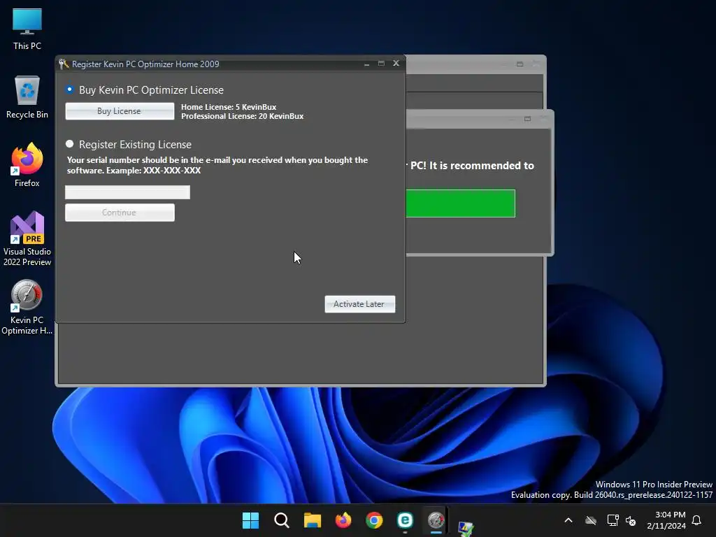Click the serial number example text XXX-XXX-XXX
The width and height of the screenshot is (716, 537).
click(x=172, y=171)
